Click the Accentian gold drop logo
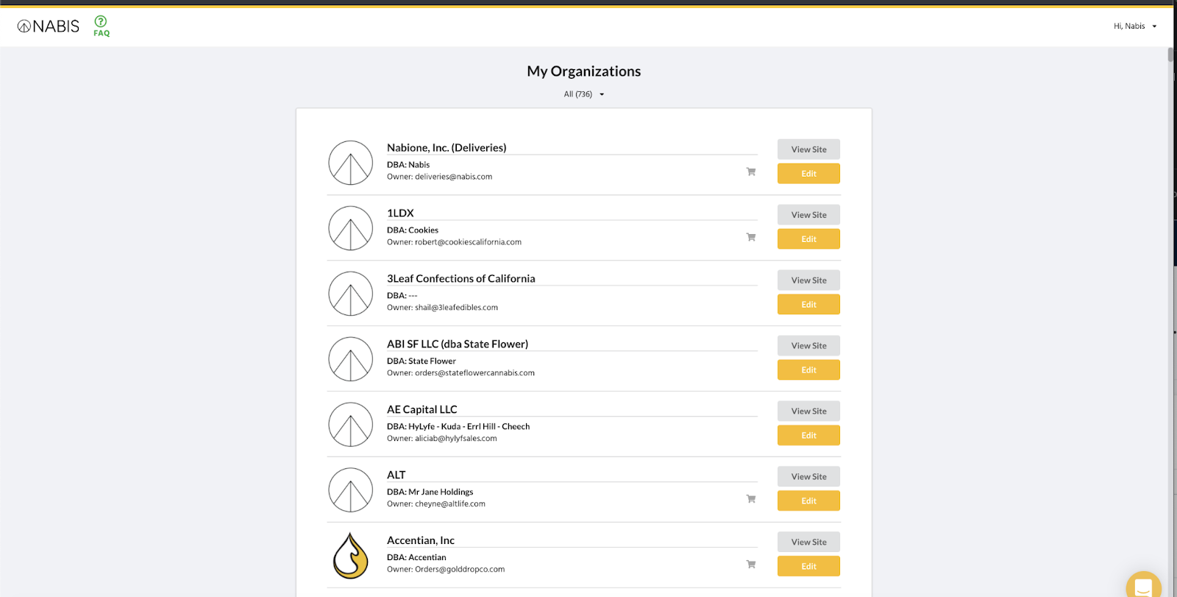This screenshot has width=1177, height=597. click(x=350, y=556)
